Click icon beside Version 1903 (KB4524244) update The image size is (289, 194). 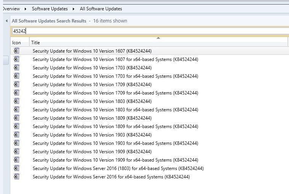click(x=16, y=135)
